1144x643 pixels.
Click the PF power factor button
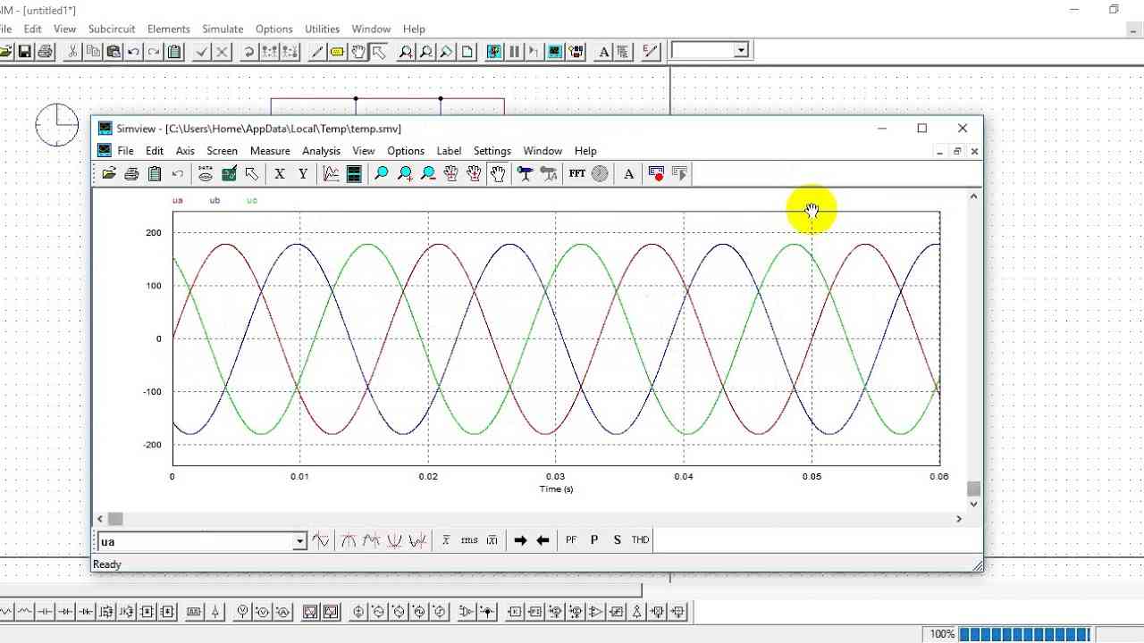click(571, 540)
